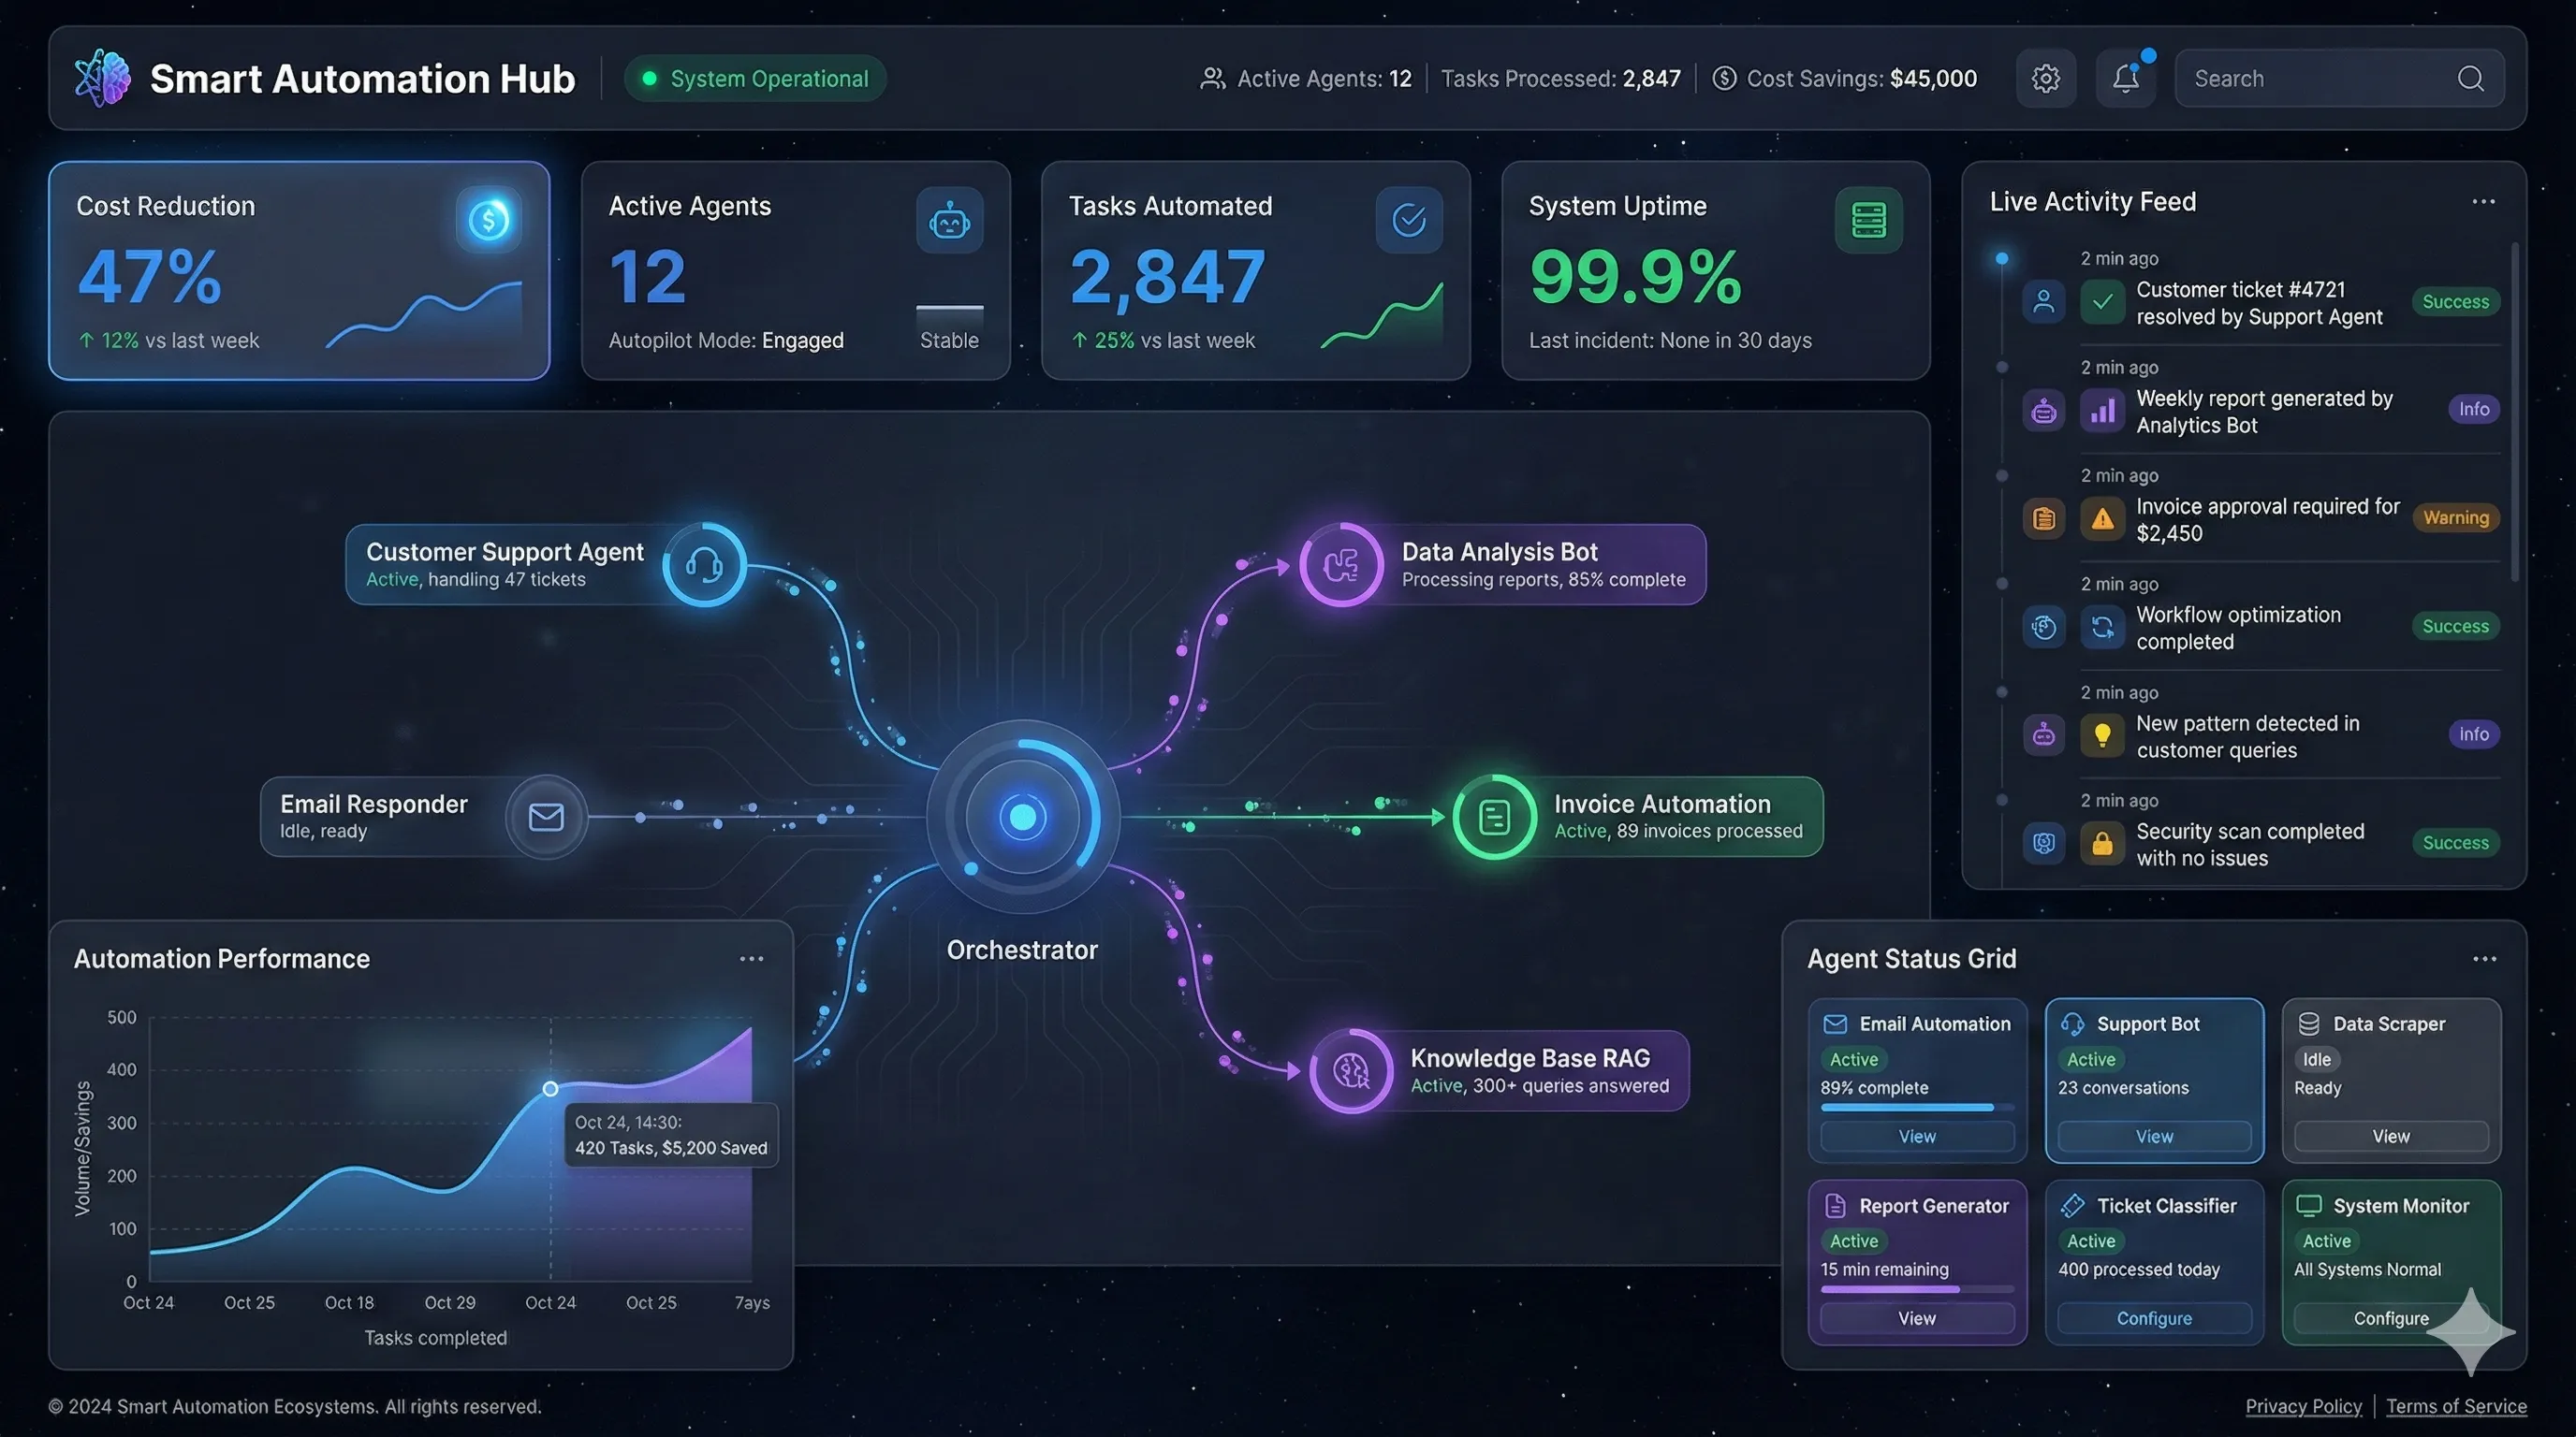Click the Cost Reduction dollar icon
2576x1437 pixels.
pos(488,219)
